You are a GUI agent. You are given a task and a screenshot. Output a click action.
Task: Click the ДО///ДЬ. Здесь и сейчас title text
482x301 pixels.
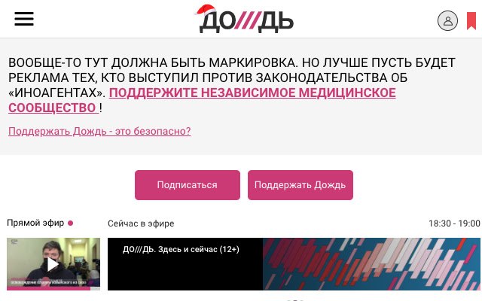click(x=181, y=249)
